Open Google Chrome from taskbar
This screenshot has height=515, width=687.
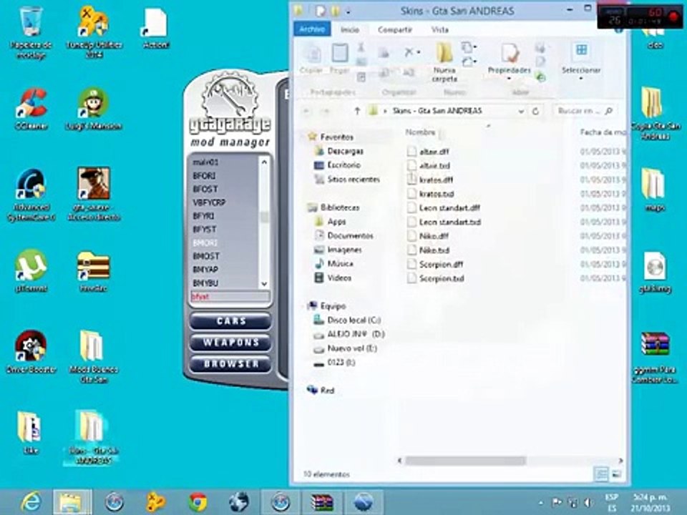click(x=198, y=502)
